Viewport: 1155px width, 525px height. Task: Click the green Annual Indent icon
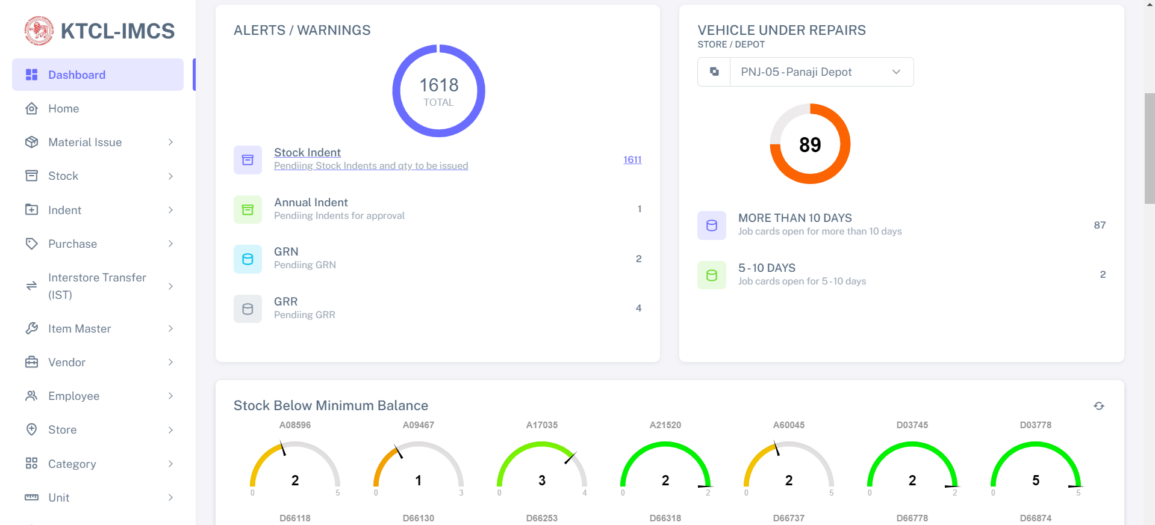(x=247, y=210)
